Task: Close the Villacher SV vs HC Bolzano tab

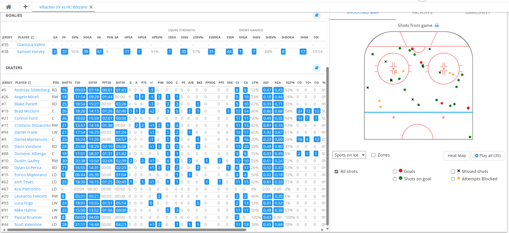Action: 91,7
